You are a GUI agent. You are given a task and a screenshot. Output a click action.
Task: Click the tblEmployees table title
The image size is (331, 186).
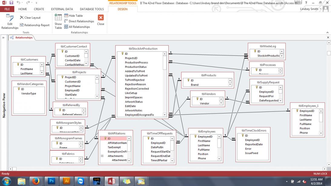pos(207,131)
